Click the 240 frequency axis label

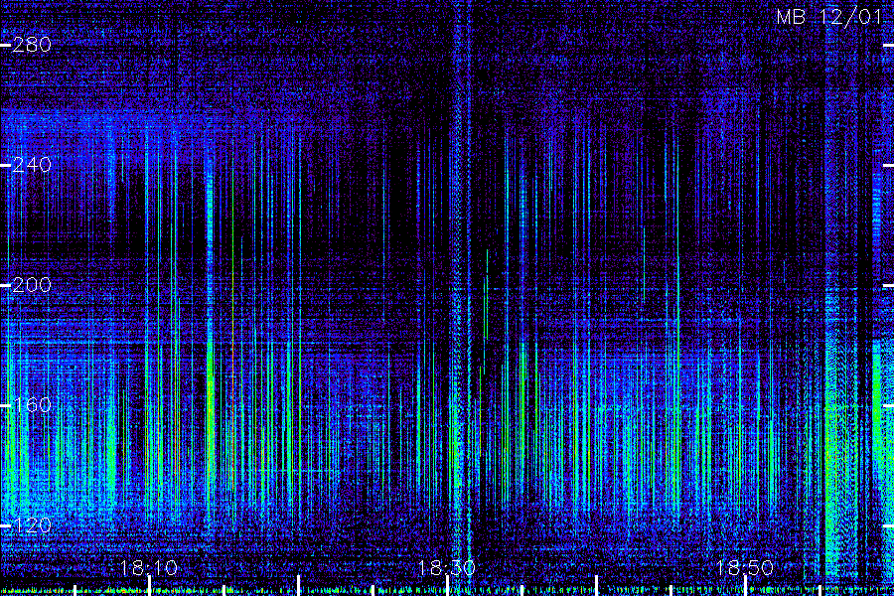click(32, 165)
